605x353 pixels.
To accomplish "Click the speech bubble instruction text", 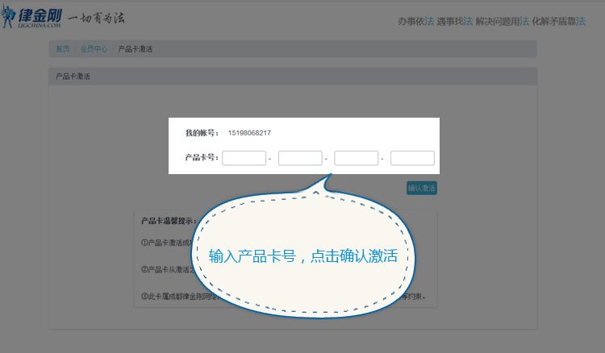I will click(x=303, y=256).
